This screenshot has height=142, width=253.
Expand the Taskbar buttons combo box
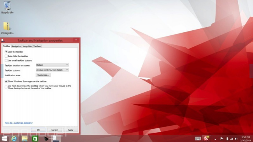point(52,70)
